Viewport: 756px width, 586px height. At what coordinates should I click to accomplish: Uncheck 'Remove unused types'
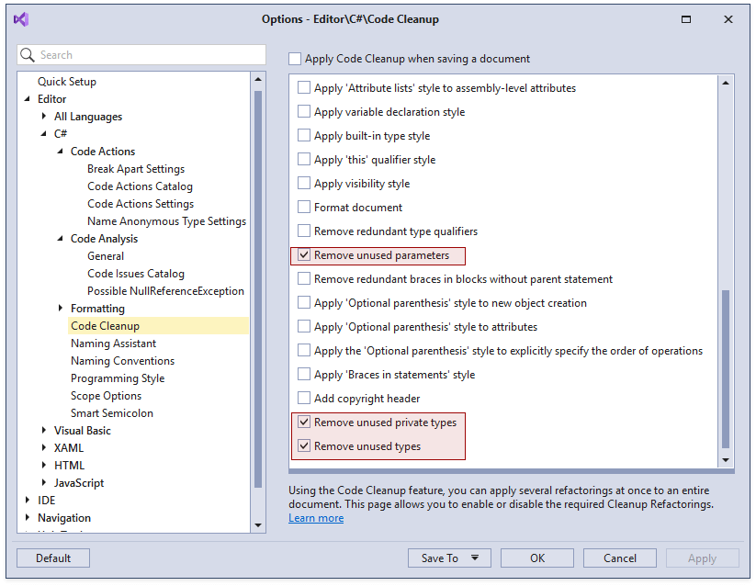coord(304,447)
